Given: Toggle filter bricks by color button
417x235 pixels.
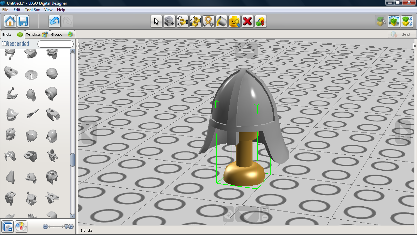Looking at the screenshot, I should coord(21,227).
